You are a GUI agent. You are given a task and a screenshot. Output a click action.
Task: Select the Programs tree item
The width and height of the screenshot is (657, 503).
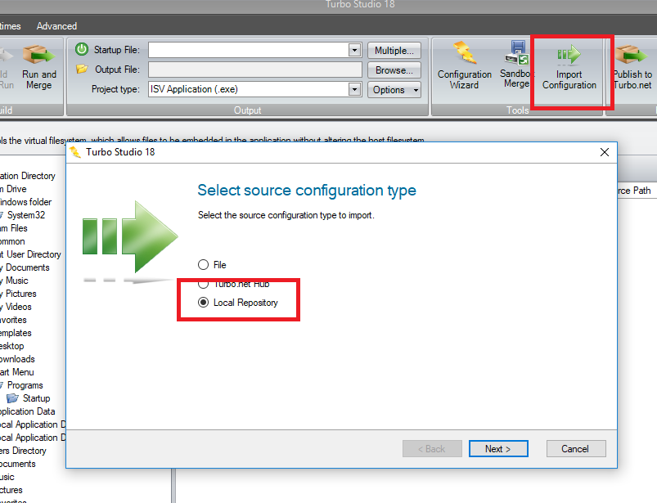[25, 385]
